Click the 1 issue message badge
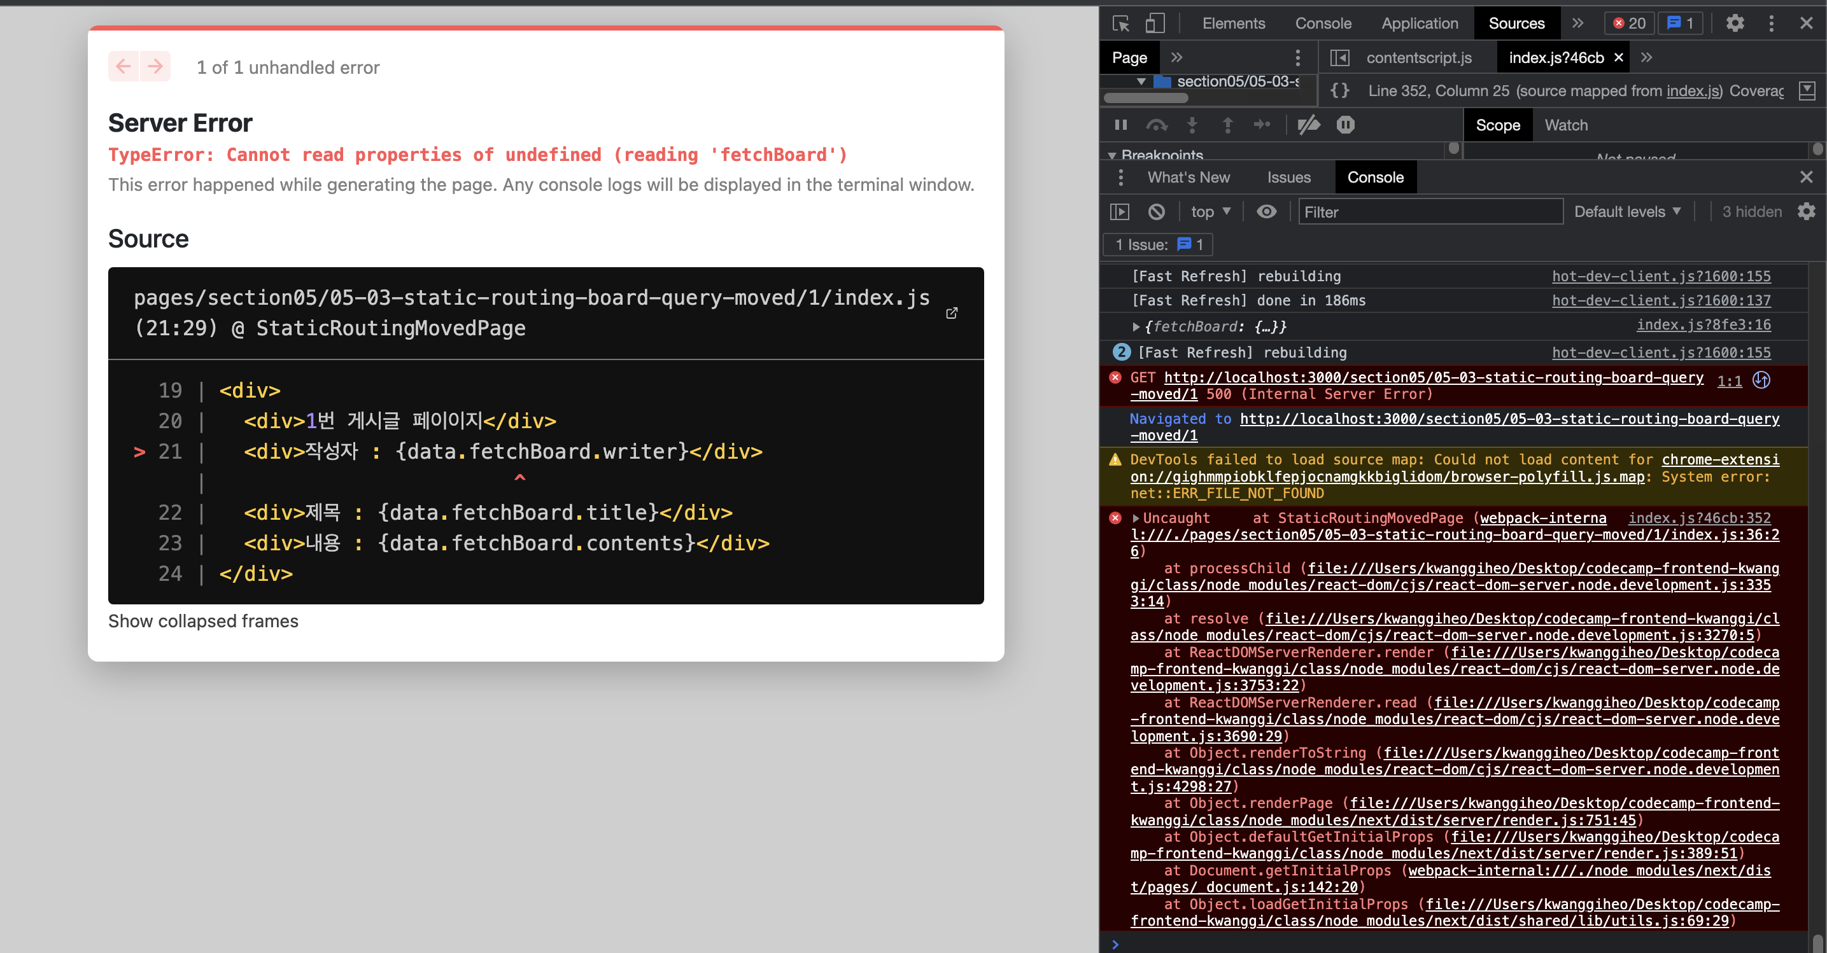 1680,24
